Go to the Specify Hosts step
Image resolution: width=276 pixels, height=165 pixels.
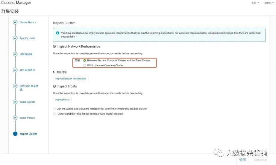click(27, 38)
